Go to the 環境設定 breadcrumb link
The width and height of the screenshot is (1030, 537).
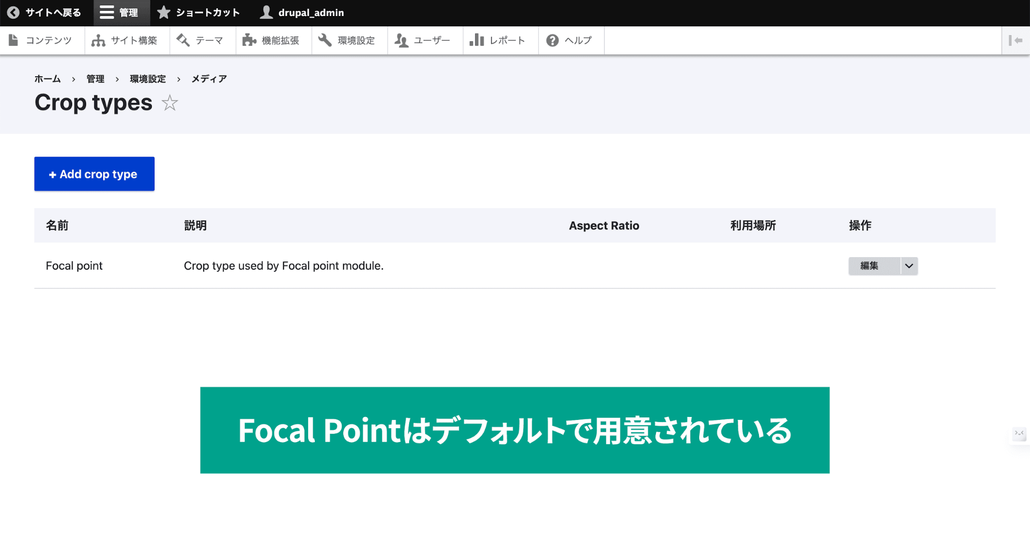[x=148, y=79]
